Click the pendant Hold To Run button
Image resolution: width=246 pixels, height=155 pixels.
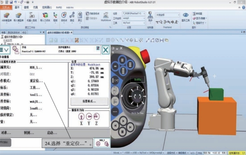click(x=137, y=113)
